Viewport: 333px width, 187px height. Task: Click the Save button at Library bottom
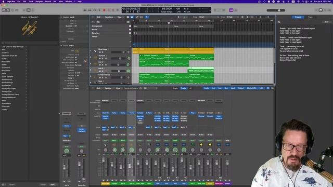[x=53, y=185]
